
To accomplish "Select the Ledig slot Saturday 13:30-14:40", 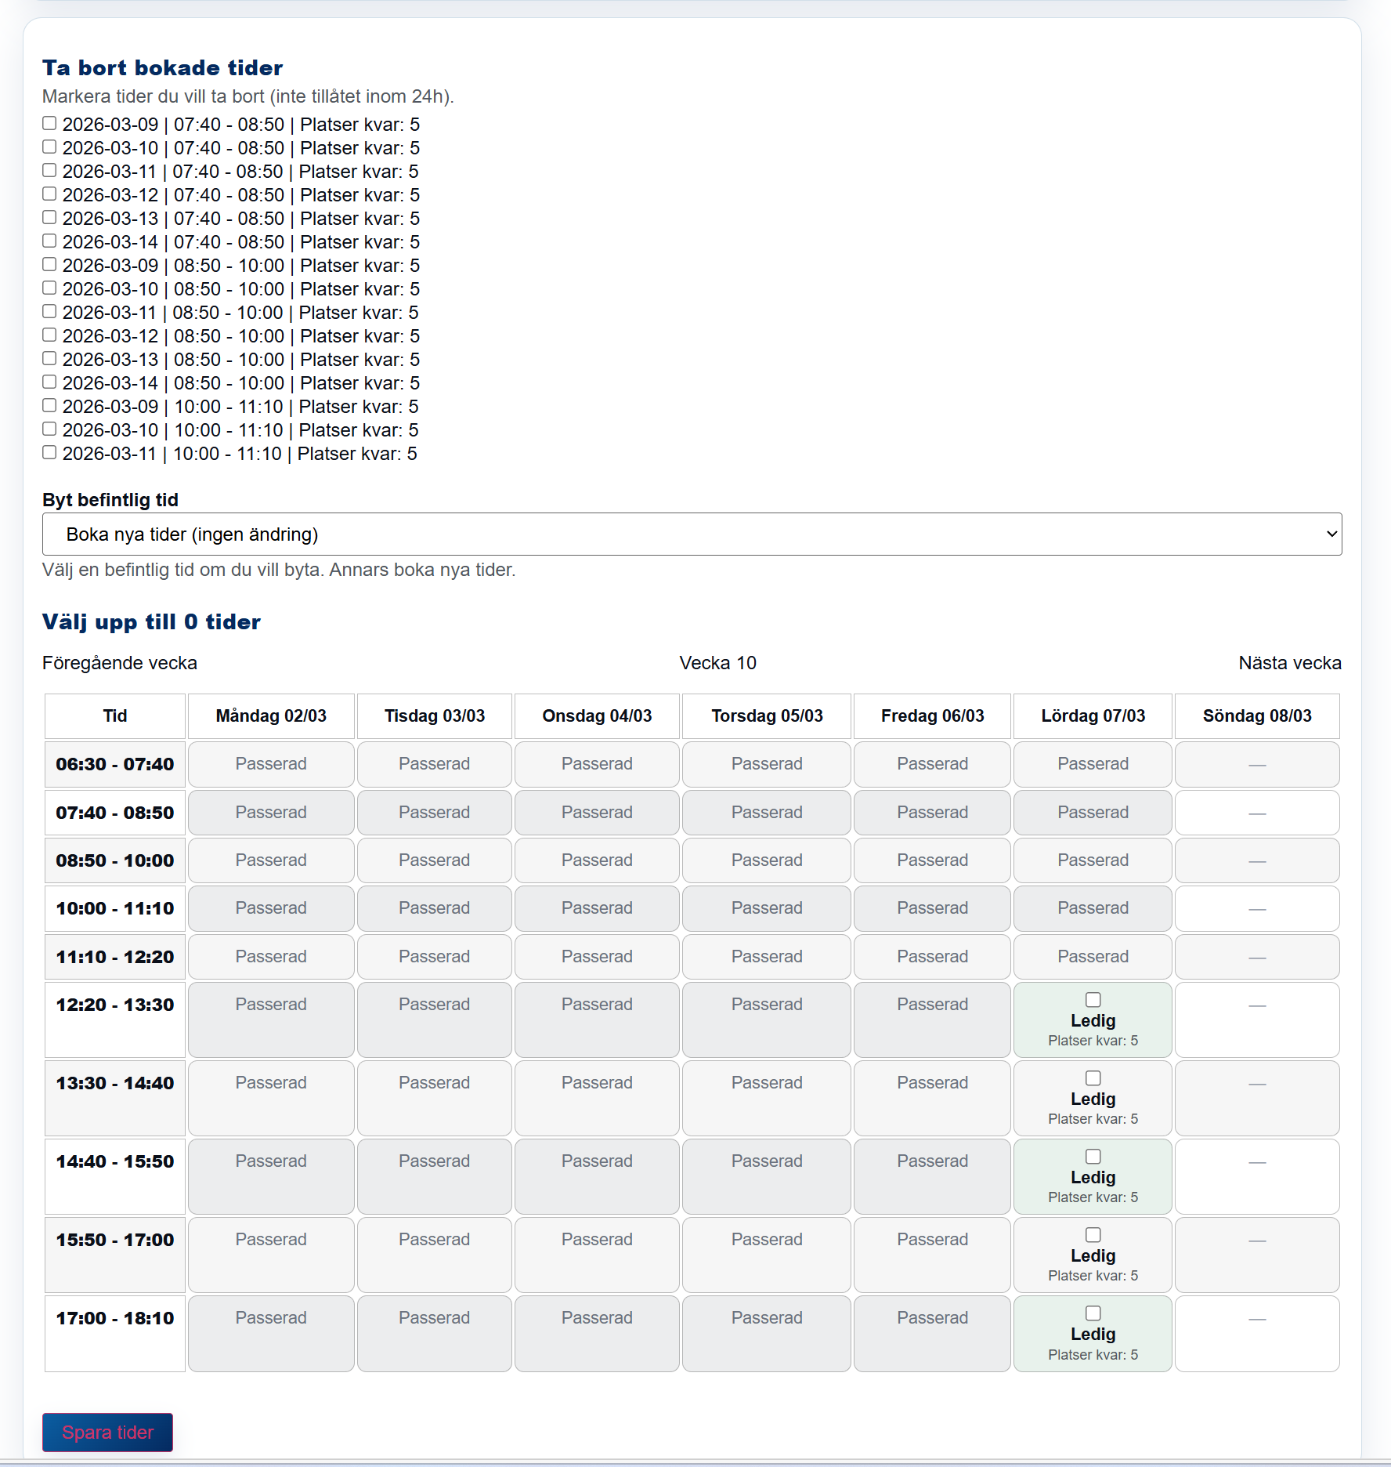I will click(1093, 1078).
